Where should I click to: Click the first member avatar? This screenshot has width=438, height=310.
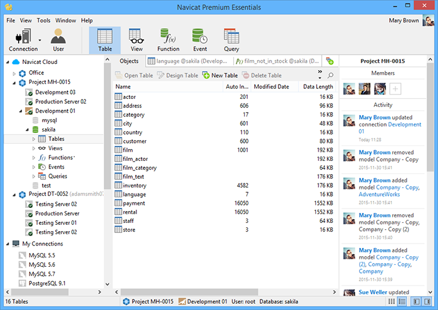click(x=349, y=89)
